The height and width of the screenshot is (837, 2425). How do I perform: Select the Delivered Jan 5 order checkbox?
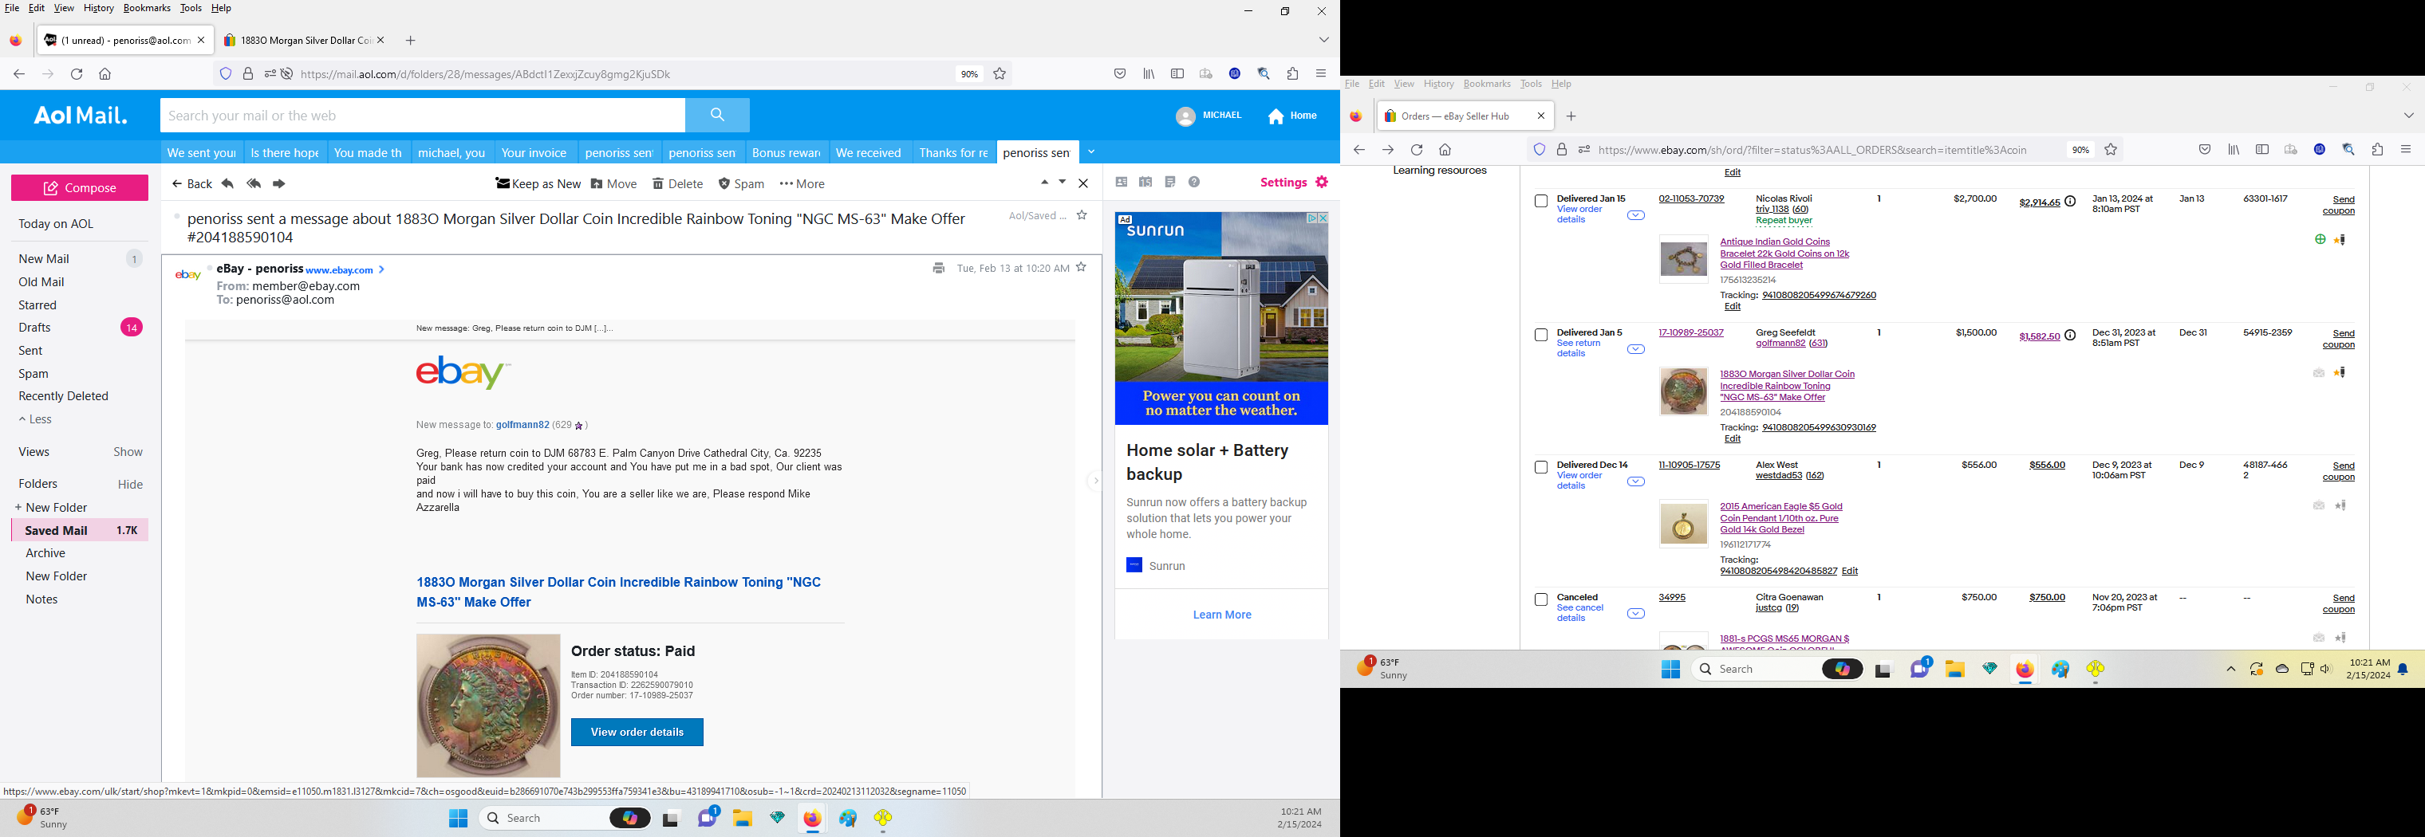1541,335
